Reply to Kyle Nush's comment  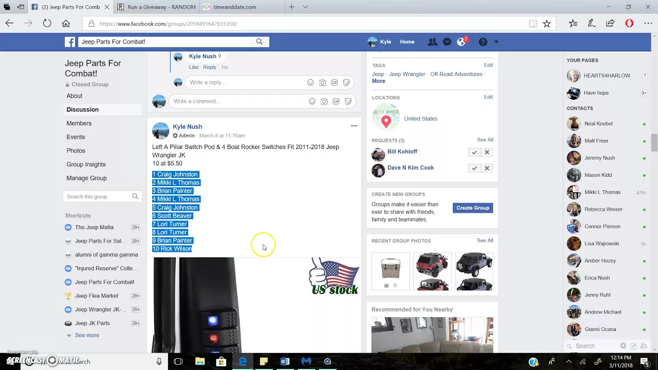(x=210, y=67)
